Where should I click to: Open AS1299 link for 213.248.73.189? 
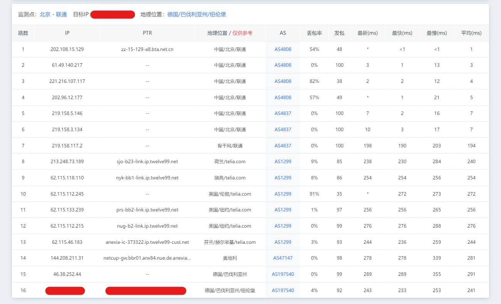[283, 162]
